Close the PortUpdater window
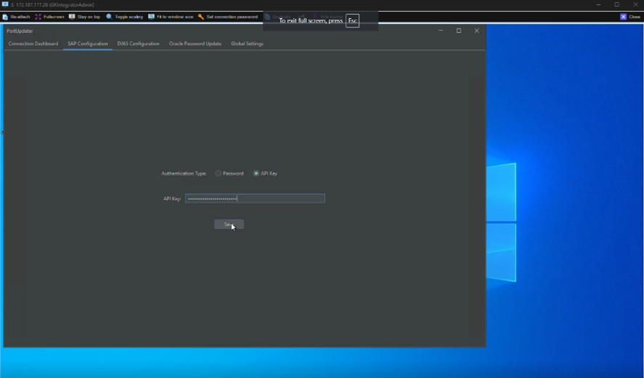 pos(476,31)
